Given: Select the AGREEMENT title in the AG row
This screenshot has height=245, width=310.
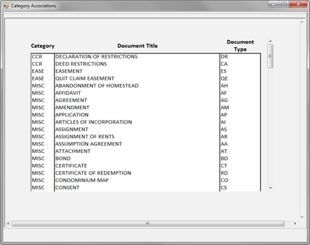Looking at the screenshot, I should pos(71,100).
